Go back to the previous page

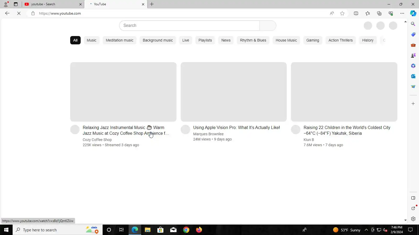click(7, 13)
